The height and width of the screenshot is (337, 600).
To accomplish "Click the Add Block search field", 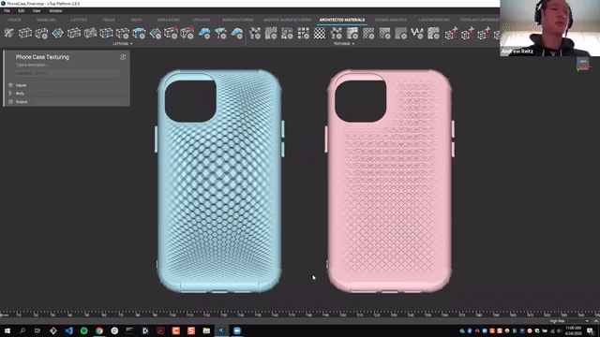I will pos(67,73).
